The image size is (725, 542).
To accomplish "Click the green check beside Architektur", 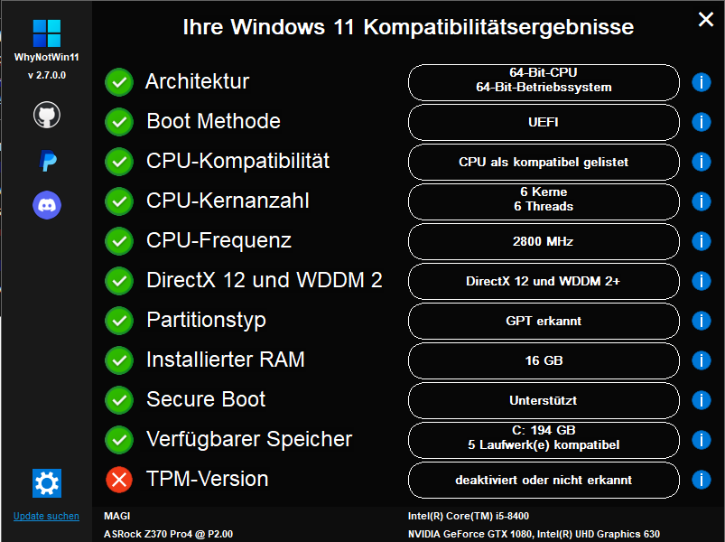I will tap(118, 82).
